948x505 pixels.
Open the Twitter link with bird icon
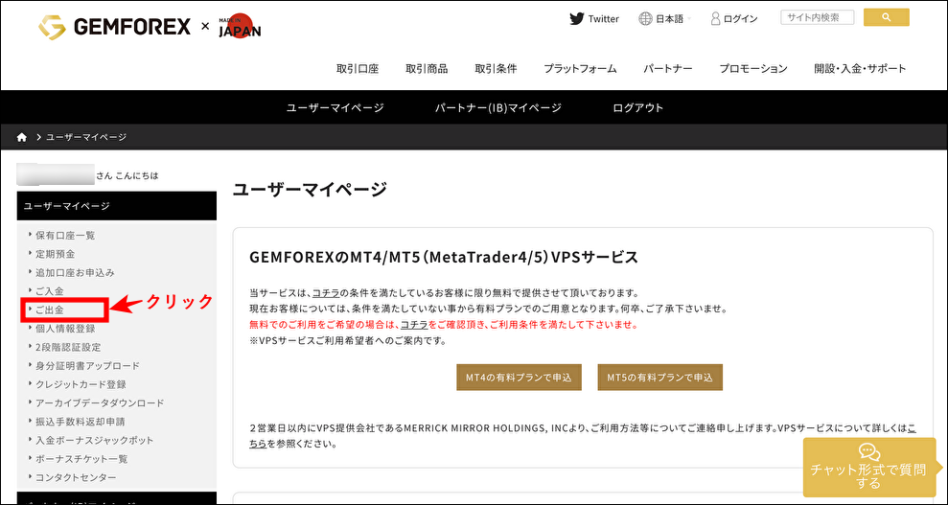pyautogui.click(x=594, y=19)
